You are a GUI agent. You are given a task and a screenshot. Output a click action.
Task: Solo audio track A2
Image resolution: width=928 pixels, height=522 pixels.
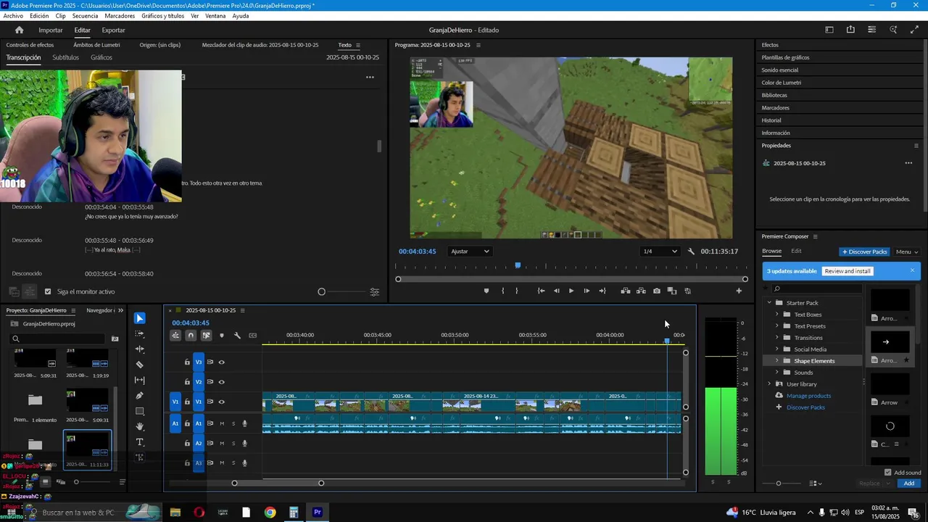233,443
